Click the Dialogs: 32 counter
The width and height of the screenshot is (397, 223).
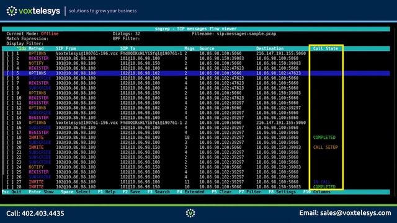tap(127, 34)
